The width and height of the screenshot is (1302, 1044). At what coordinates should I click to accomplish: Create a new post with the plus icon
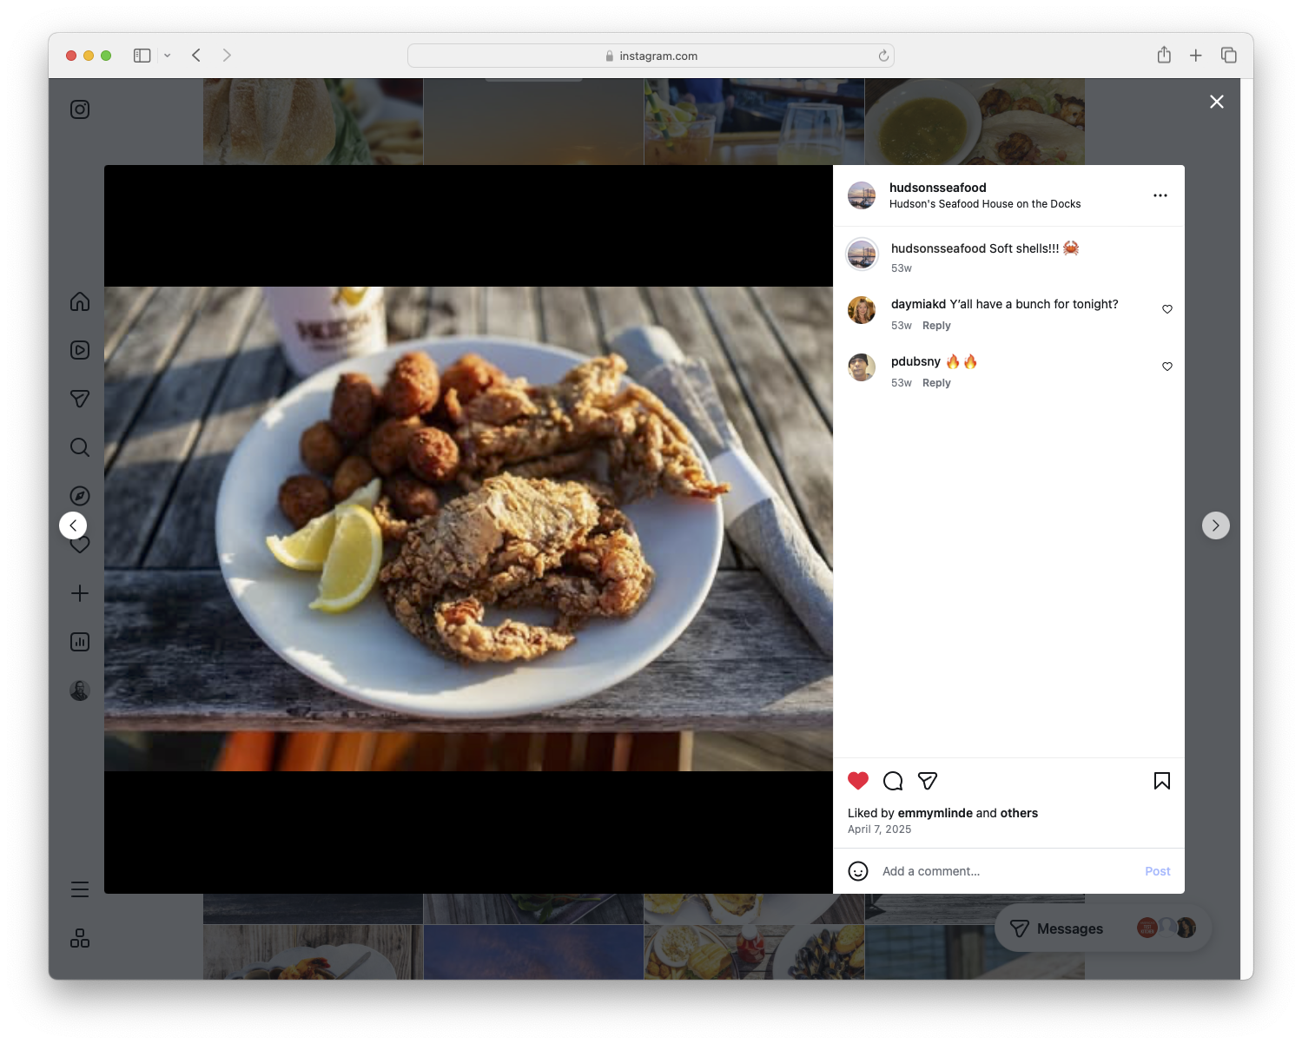click(79, 593)
